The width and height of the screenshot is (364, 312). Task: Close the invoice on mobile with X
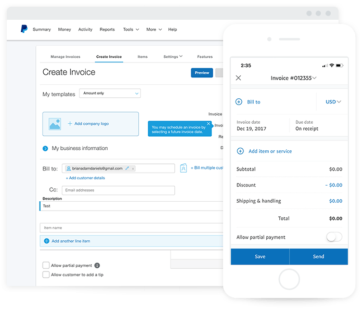pyautogui.click(x=239, y=78)
